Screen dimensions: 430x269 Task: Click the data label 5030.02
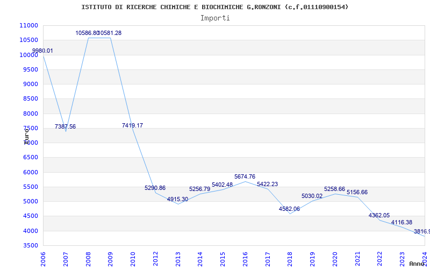click(312, 196)
